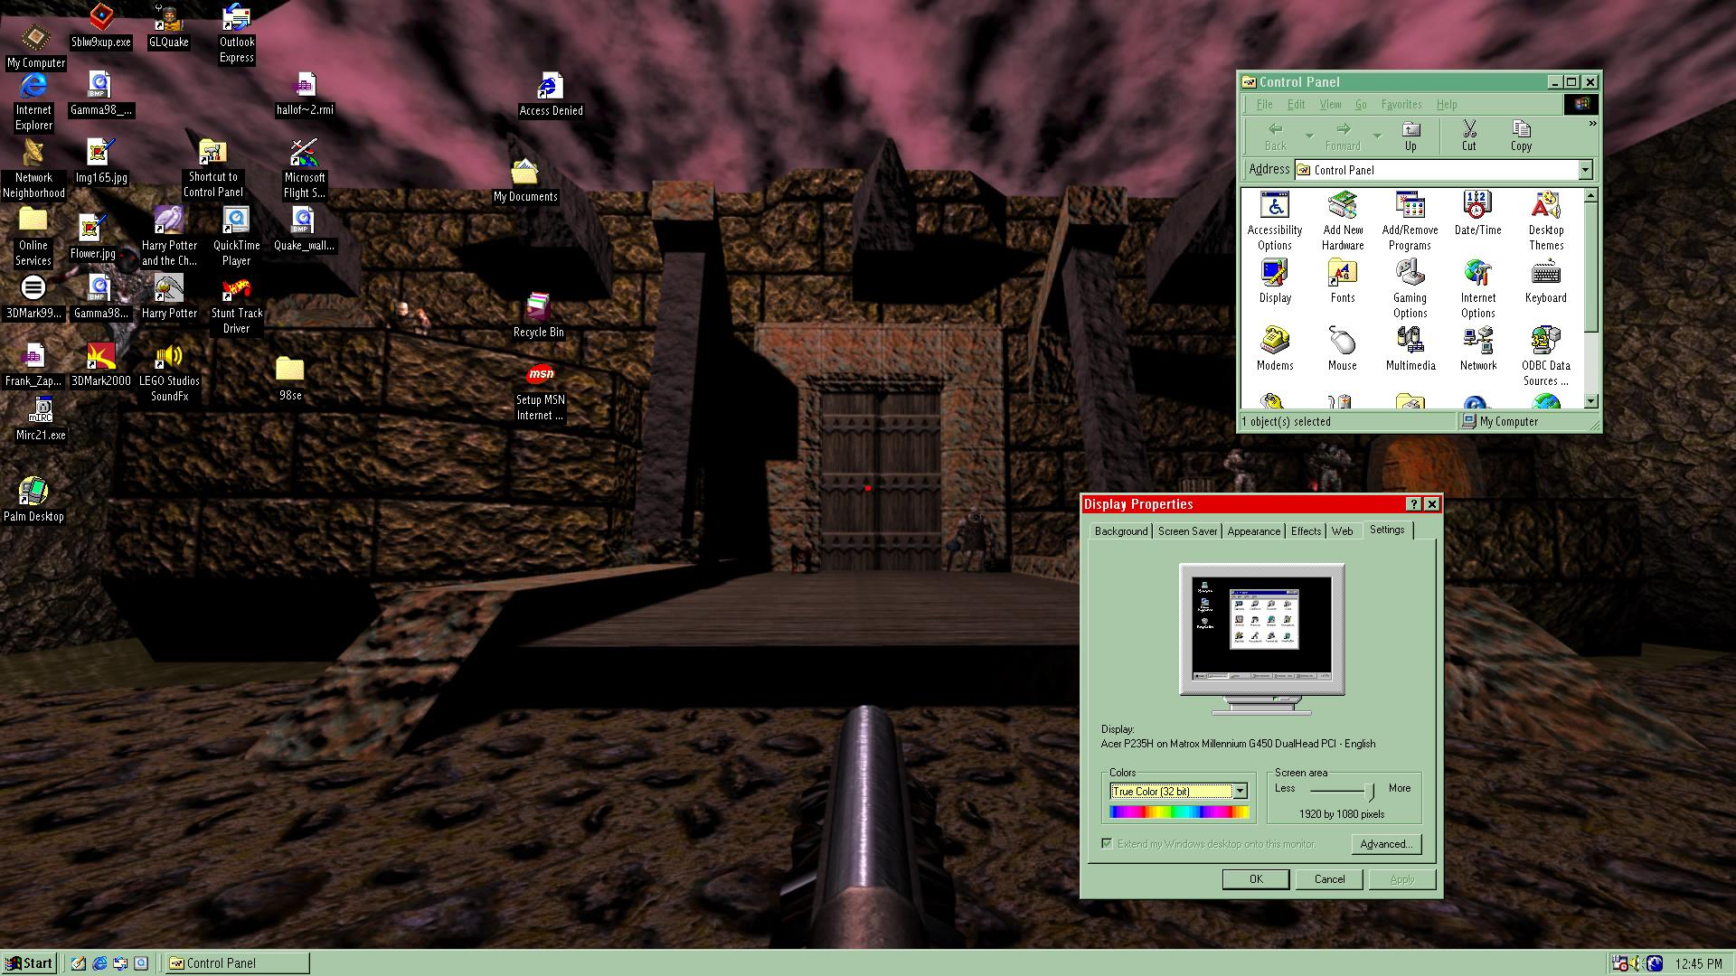Open Gaming Options in Control Panel

(x=1410, y=273)
